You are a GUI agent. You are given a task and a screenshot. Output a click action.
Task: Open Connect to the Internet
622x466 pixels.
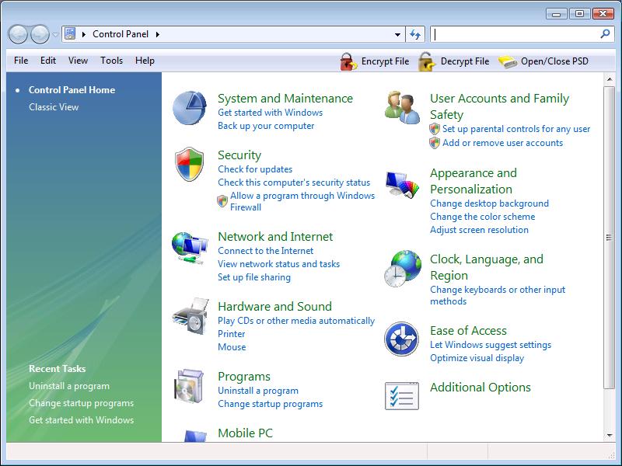pos(265,251)
